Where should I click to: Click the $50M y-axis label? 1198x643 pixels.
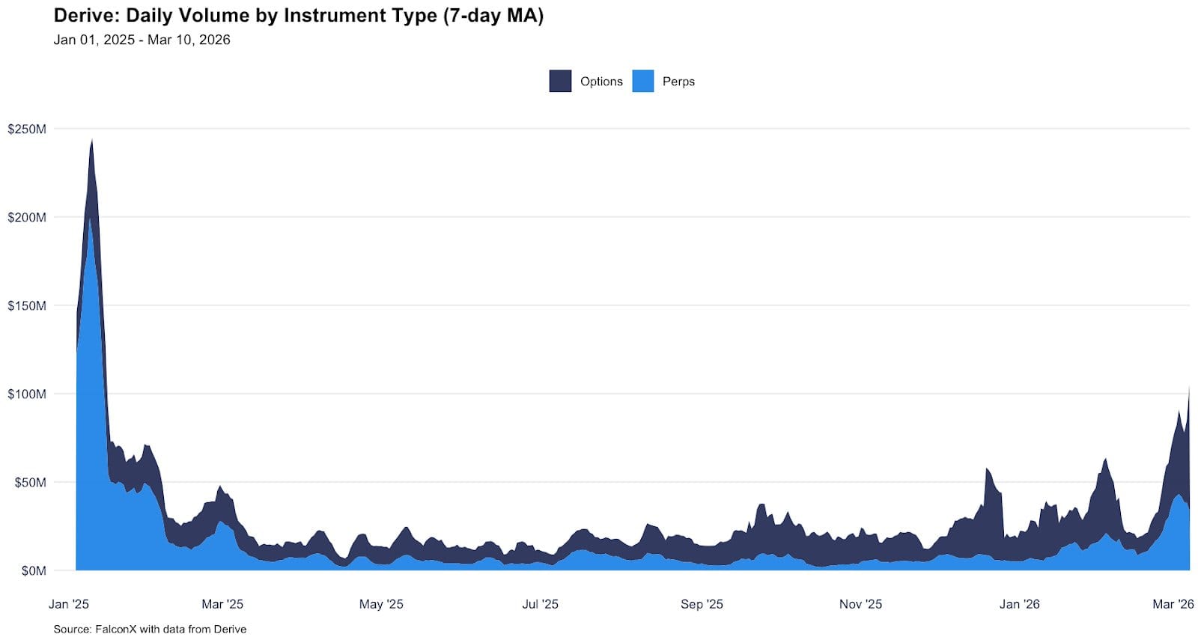pos(30,483)
